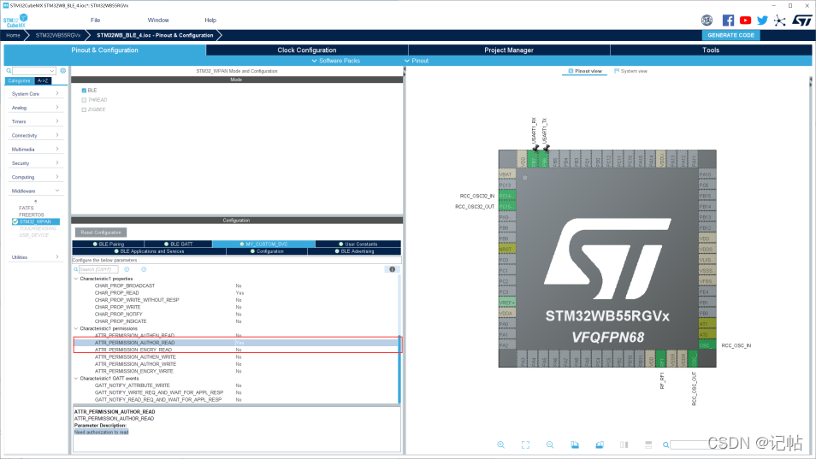Image resolution: width=816 pixels, height=459 pixels.
Task: Click the PC14 RCC_OSC32_IN pin
Action: click(x=507, y=196)
